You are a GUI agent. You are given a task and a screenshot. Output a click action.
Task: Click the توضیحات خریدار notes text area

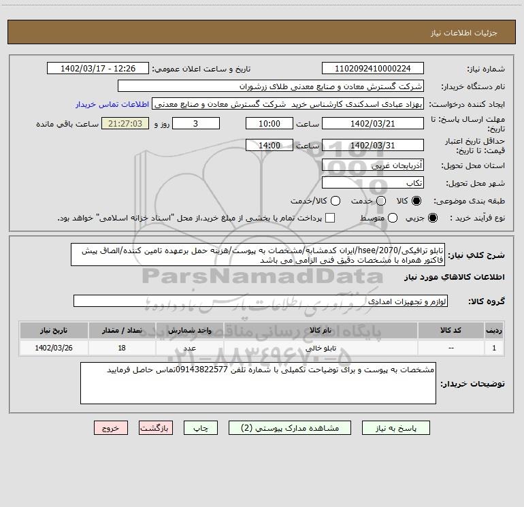[258, 383]
